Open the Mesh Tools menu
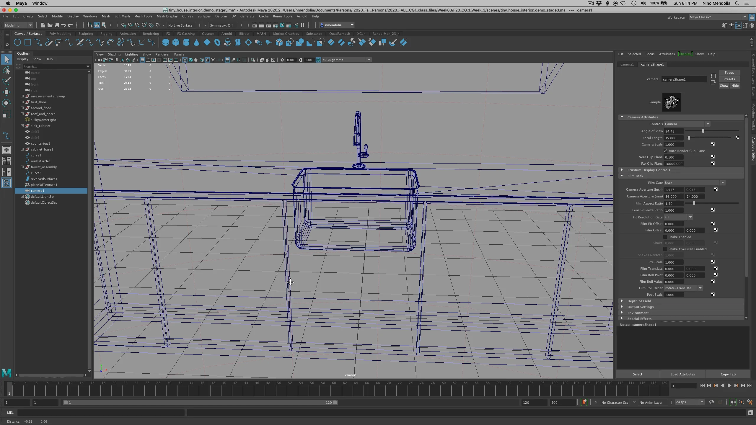 click(143, 16)
